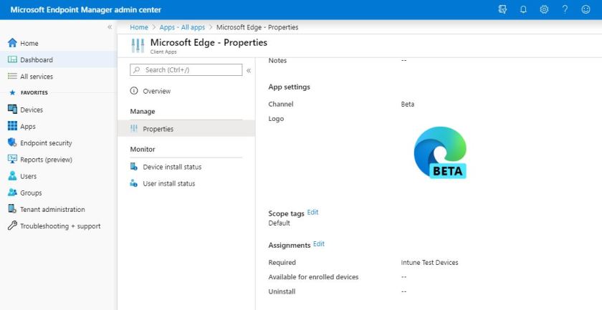
Task: Open Device install status
Action: (172, 167)
